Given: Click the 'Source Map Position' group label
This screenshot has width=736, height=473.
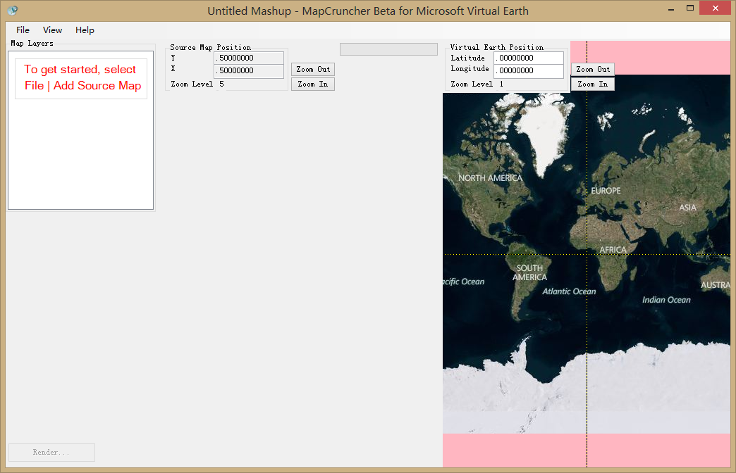Looking at the screenshot, I should (210, 47).
